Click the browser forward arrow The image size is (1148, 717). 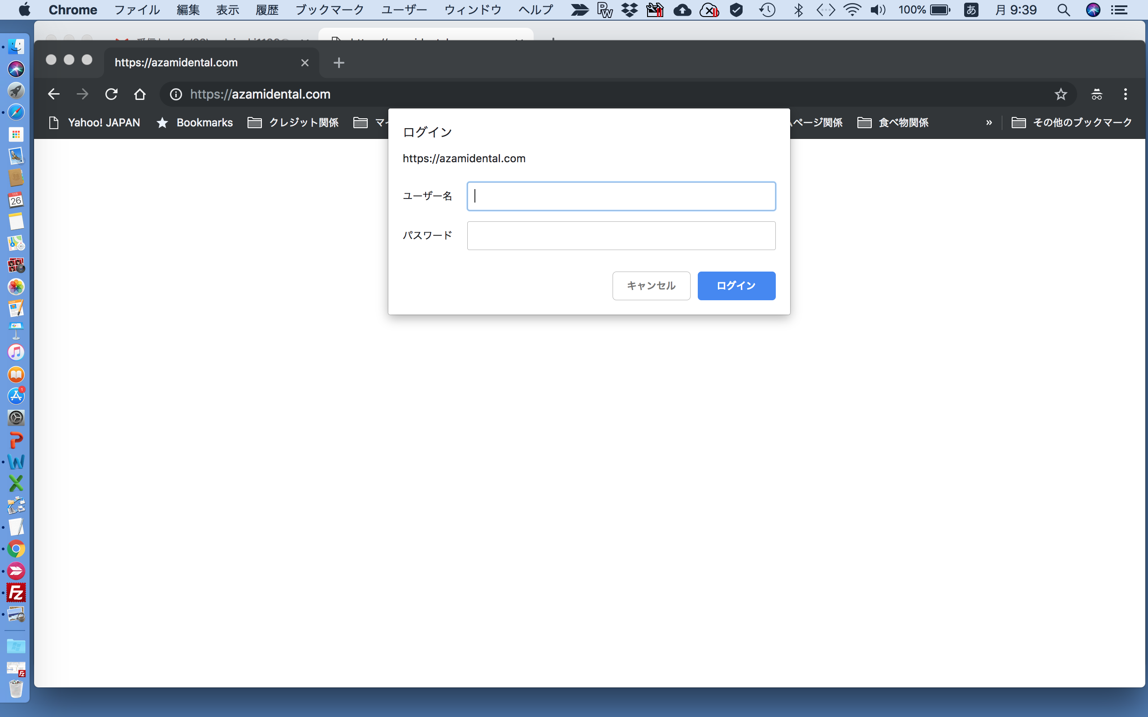click(83, 94)
